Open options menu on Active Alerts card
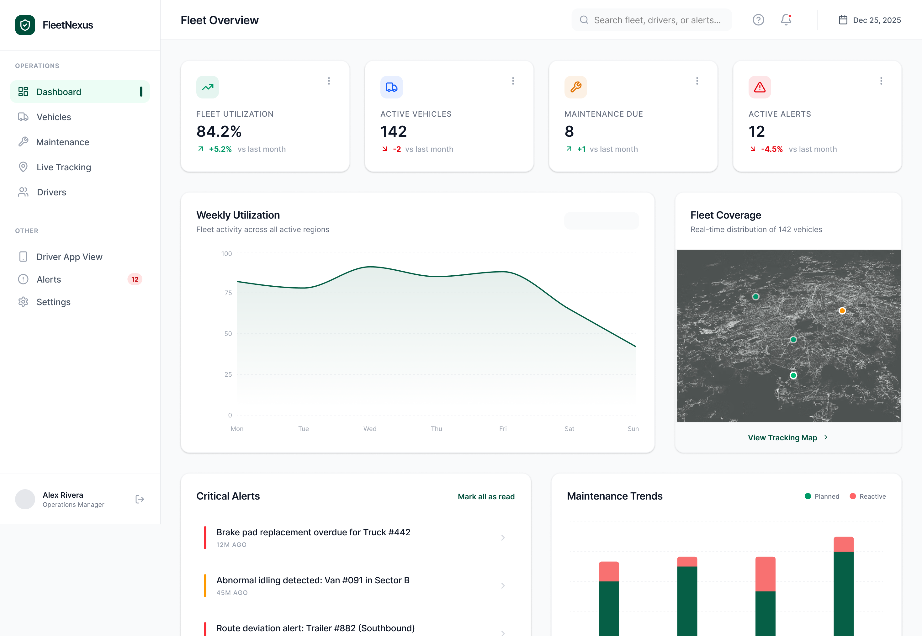This screenshot has width=922, height=636. pos(881,81)
